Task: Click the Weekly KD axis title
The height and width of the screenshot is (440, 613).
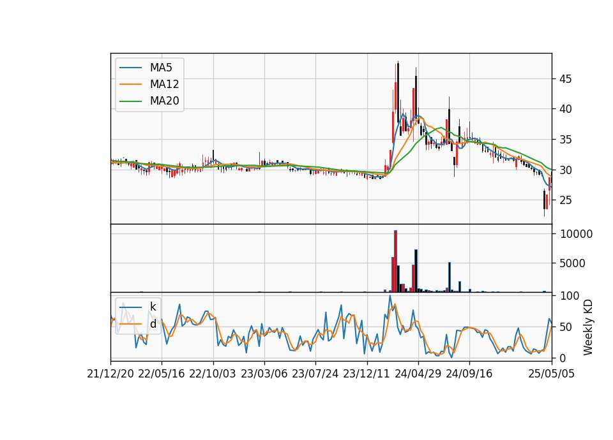Action: pyautogui.click(x=588, y=327)
